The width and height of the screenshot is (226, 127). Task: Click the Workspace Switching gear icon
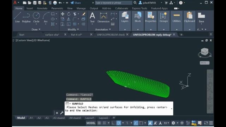point(173,123)
